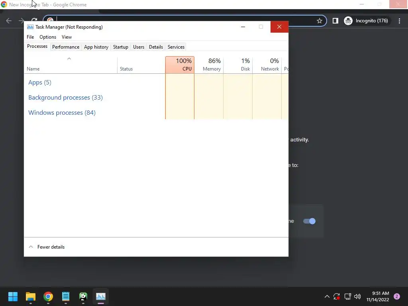Open the Options menu in Task Manager
This screenshot has height=306, width=408.
coord(48,37)
